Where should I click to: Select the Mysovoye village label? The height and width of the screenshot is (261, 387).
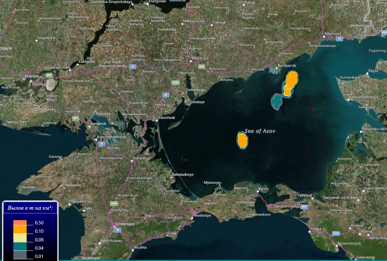pyautogui.click(x=212, y=182)
